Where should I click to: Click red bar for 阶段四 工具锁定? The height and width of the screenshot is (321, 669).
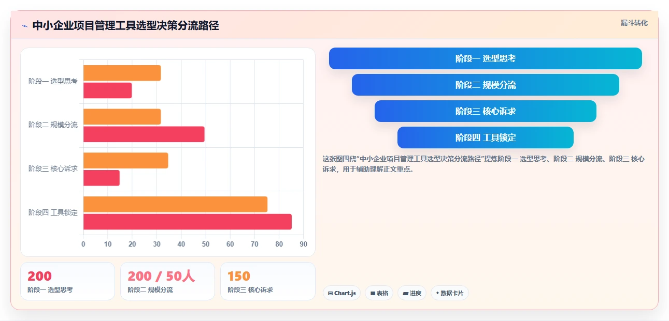coord(187,222)
